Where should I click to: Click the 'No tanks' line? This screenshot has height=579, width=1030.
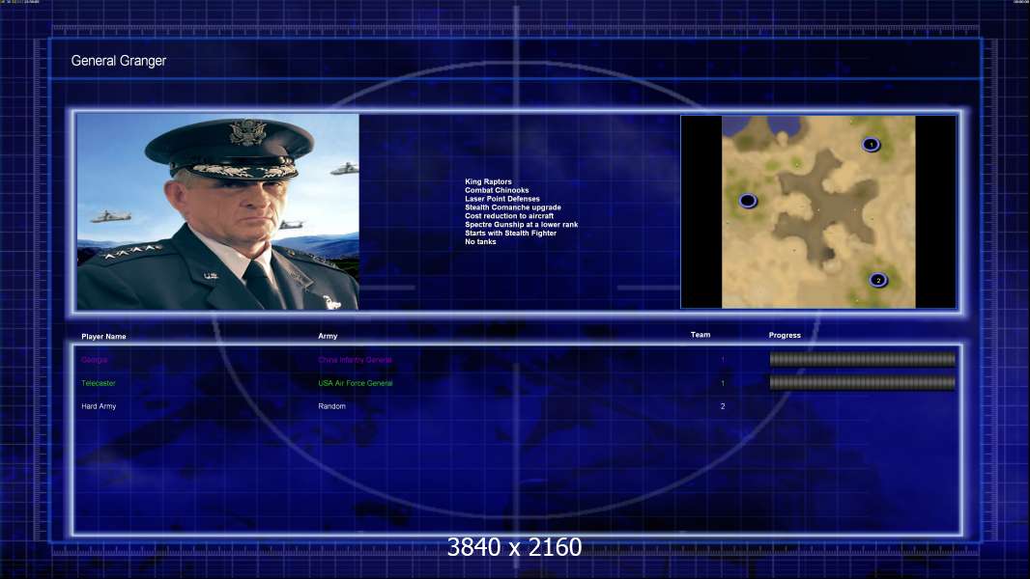(x=481, y=241)
